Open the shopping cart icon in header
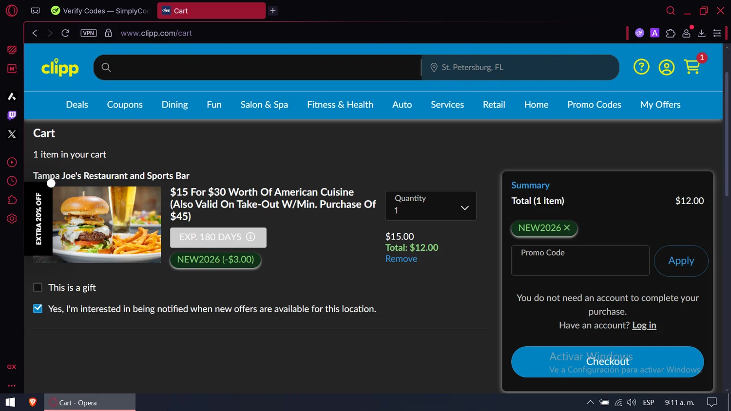731x411 pixels. 692,67
